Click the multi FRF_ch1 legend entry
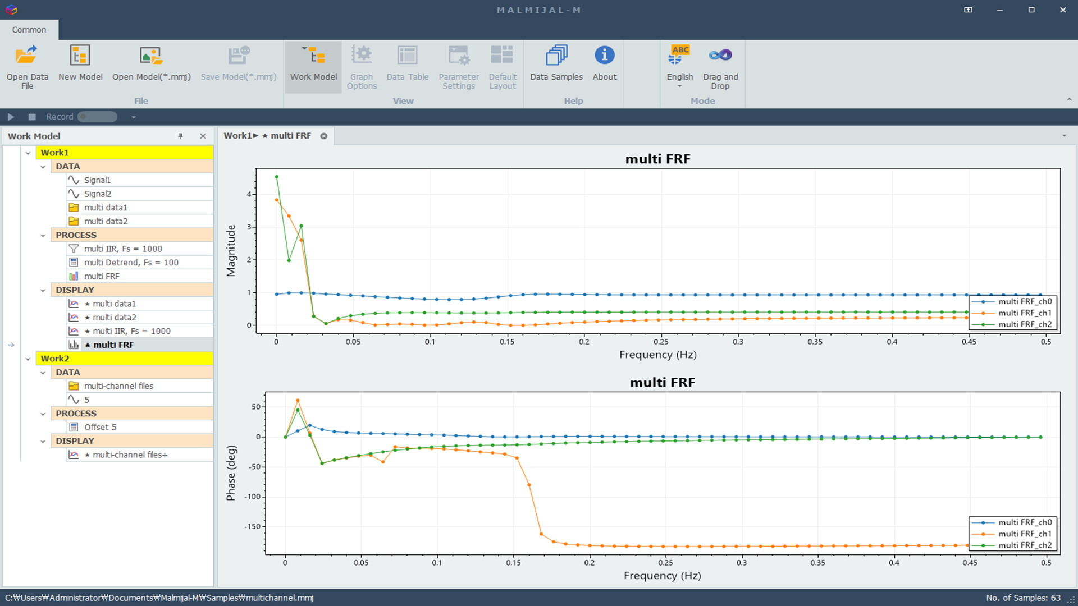 [x=1024, y=313]
